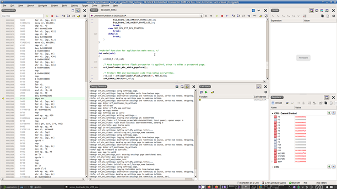Click blue back arrow in Disassembly toolbar
Image resolution: width=337 pixels, height=189 pixels.
tap(57, 16)
